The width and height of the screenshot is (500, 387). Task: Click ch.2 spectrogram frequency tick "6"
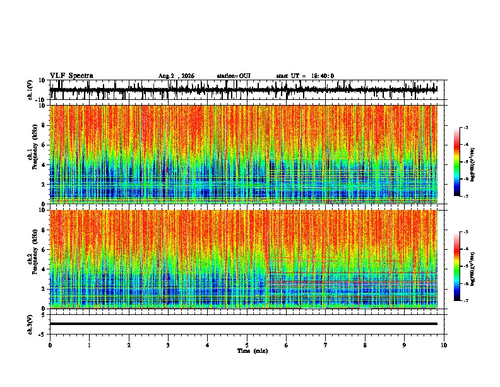[44, 250]
